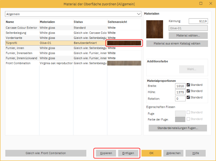Toggle the Standard checkbox for Höhe
Screen dimensions: 216x161
189,91
